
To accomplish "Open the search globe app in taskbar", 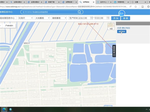I will 10,110.
